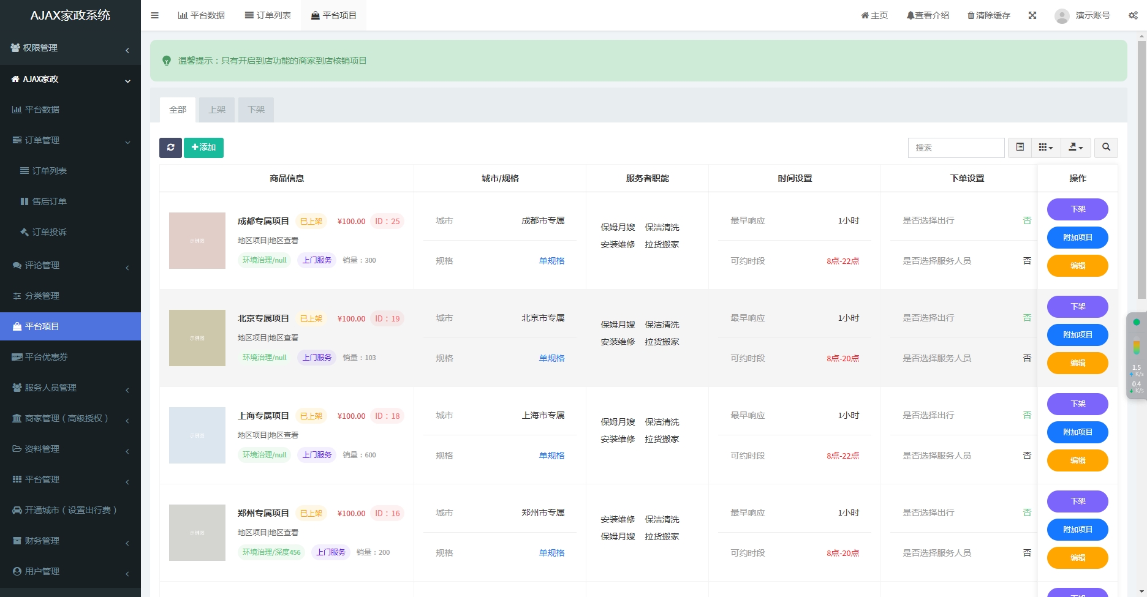The width and height of the screenshot is (1147, 597).
Task: Toggle sidebar with hamburger menu icon
Action: [154, 15]
